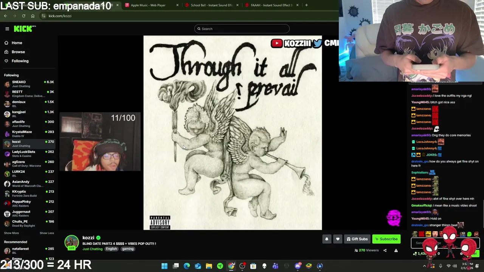Screen dimensions: 484x272
Task: Open AsianAndy channel in Following list
Action: 29,184
